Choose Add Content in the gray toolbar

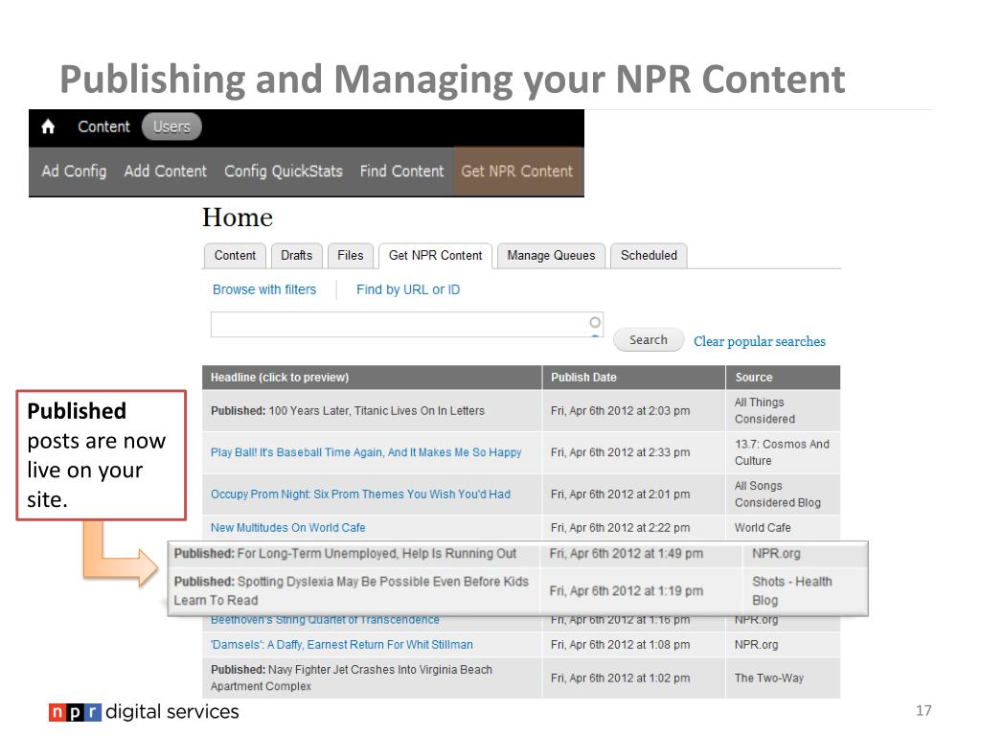click(x=165, y=172)
